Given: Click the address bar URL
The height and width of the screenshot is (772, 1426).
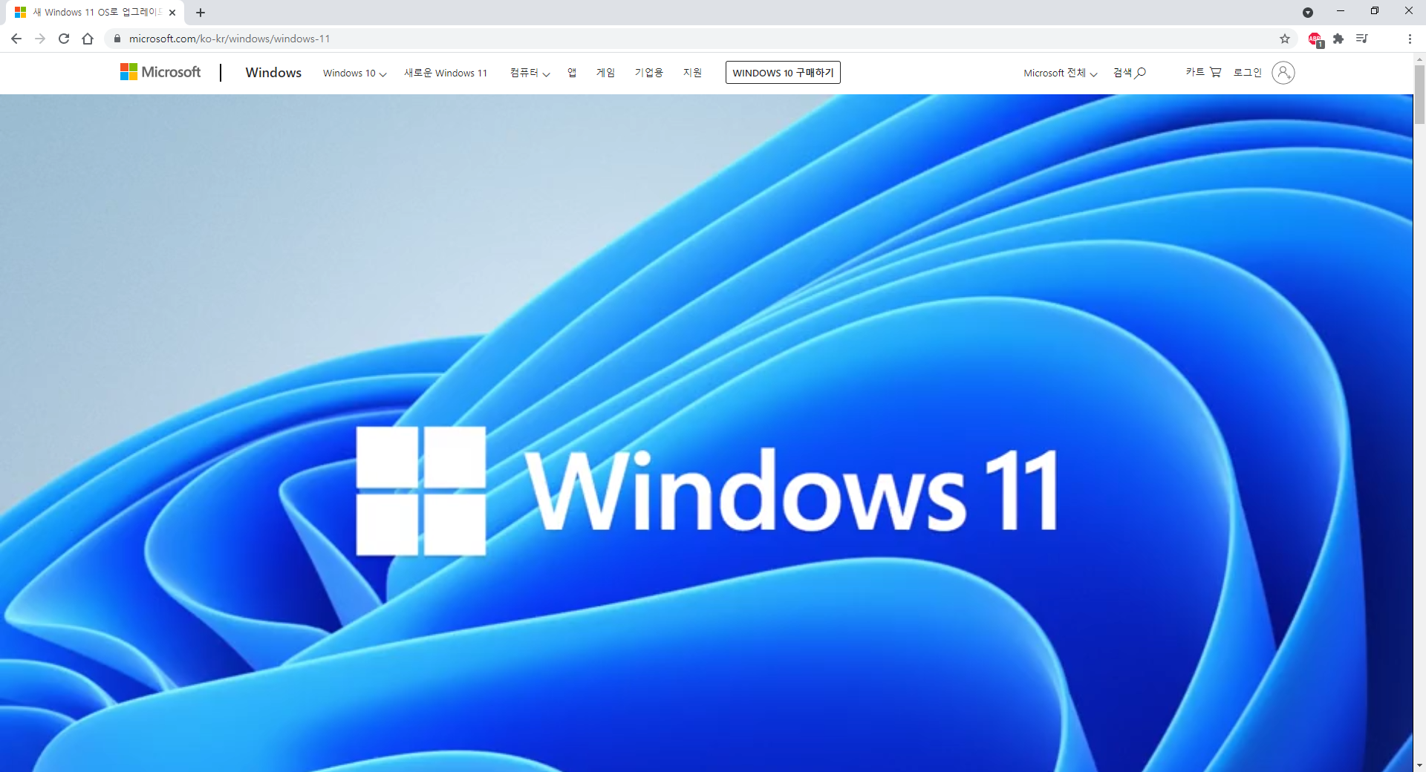Looking at the screenshot, I should pyautogui.click(x=229, y=39).
